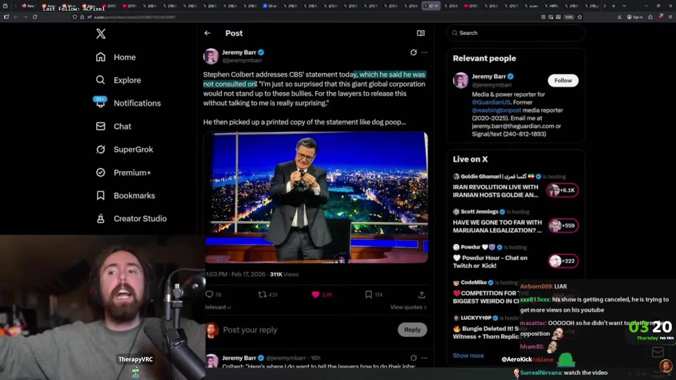Open Jeremy Barr avatar in Relevant people
The height and width of the screenshot is (380, 676).
coord(461,80)
